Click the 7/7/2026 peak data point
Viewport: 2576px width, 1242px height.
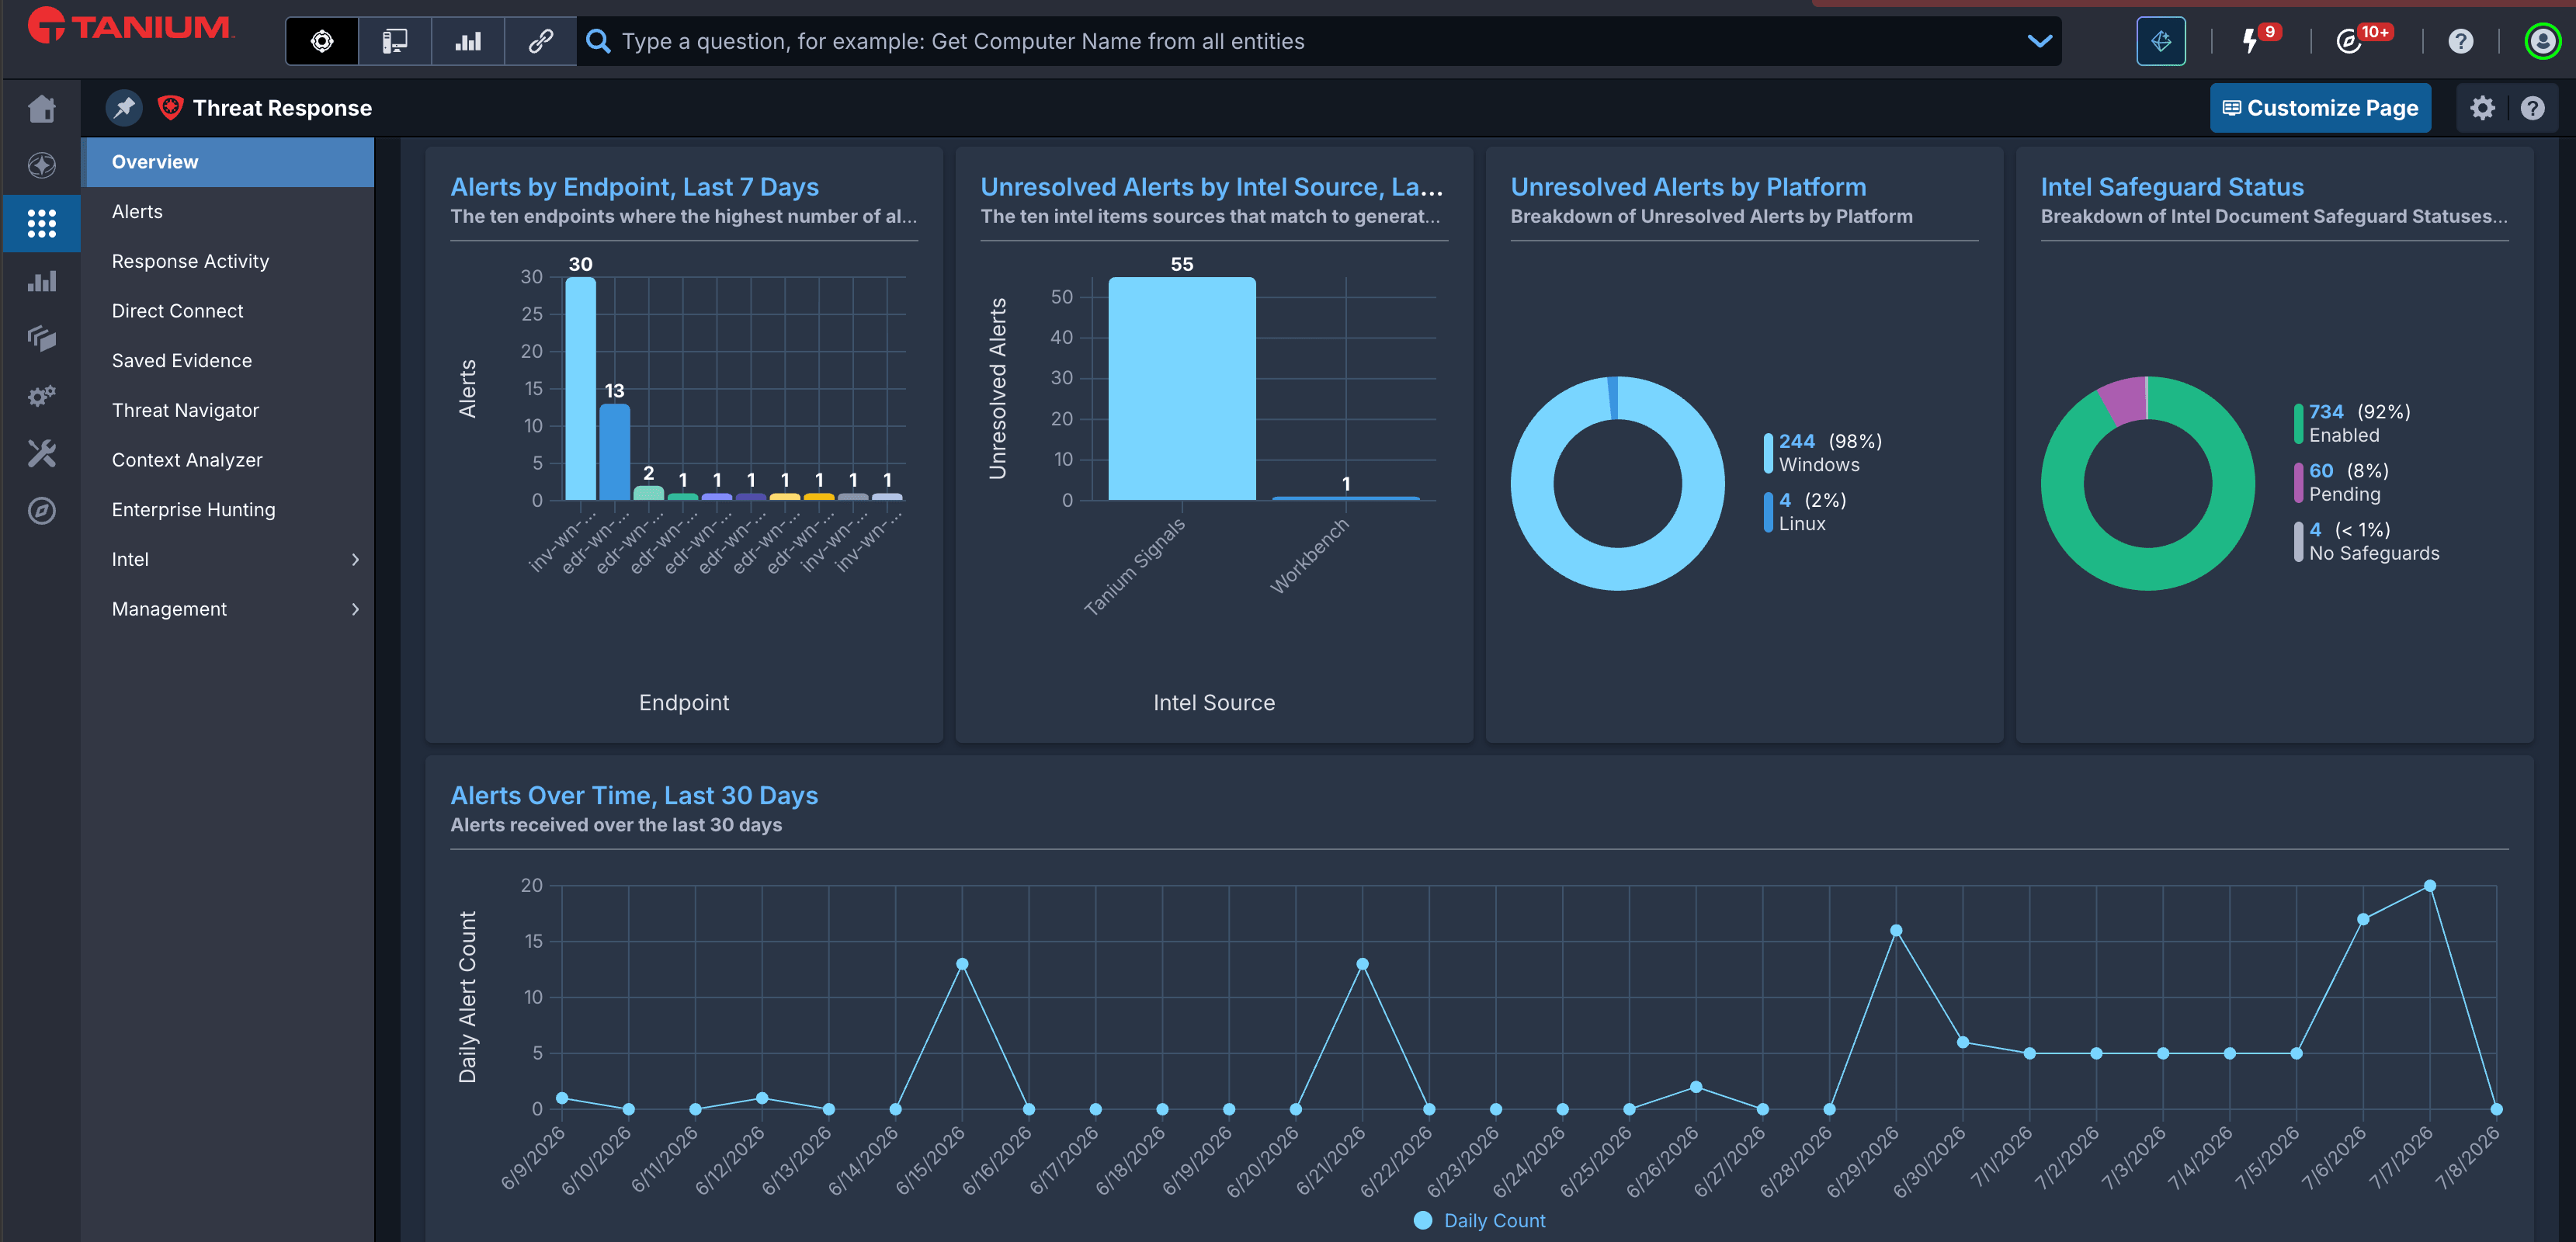pyautogui.click(x=2429, y=886)
